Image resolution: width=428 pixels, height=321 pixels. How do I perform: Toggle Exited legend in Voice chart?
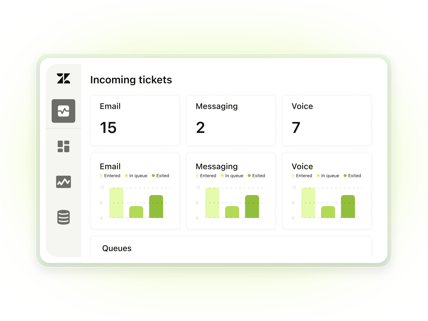tap(352, 176)
